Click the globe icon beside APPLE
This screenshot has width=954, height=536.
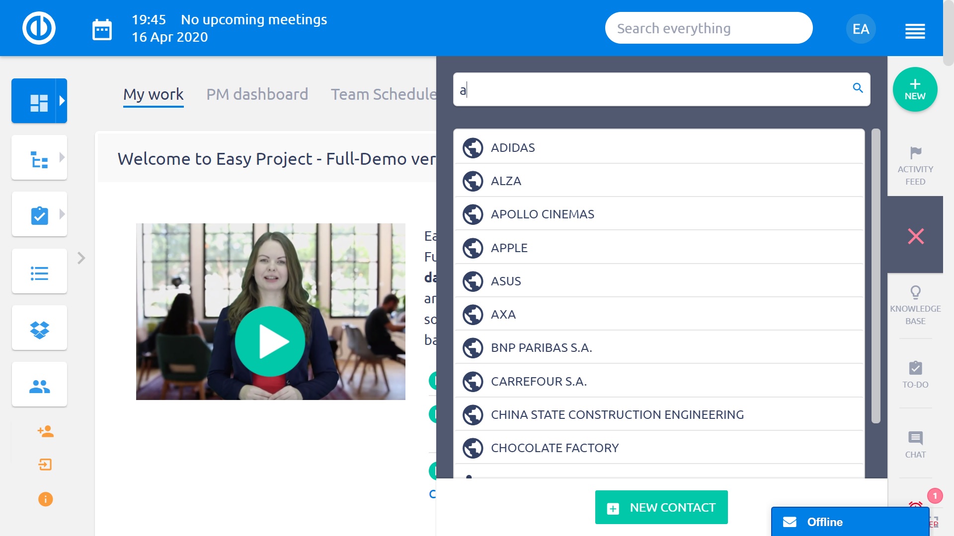473,248
